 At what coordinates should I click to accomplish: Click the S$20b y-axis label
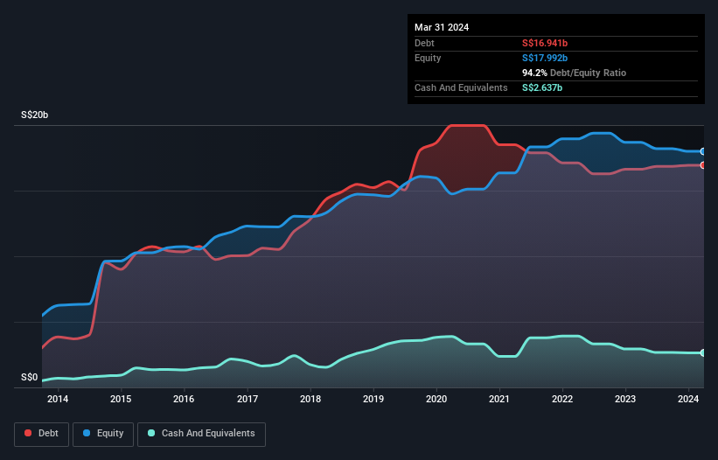(35, 115)
